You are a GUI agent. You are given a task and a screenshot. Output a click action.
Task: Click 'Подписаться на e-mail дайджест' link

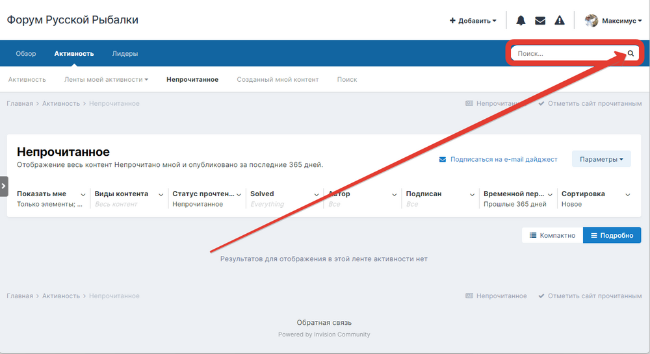point(498,159)
